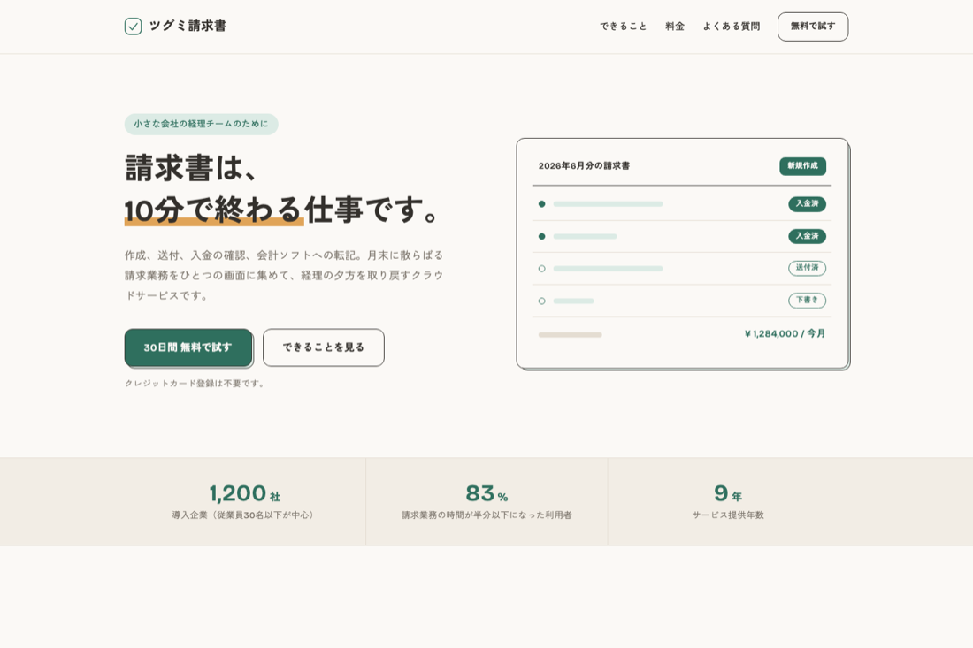Open the 料金 navigation item
The width and height of the screenshot is (973, 648).
point(675,26)
